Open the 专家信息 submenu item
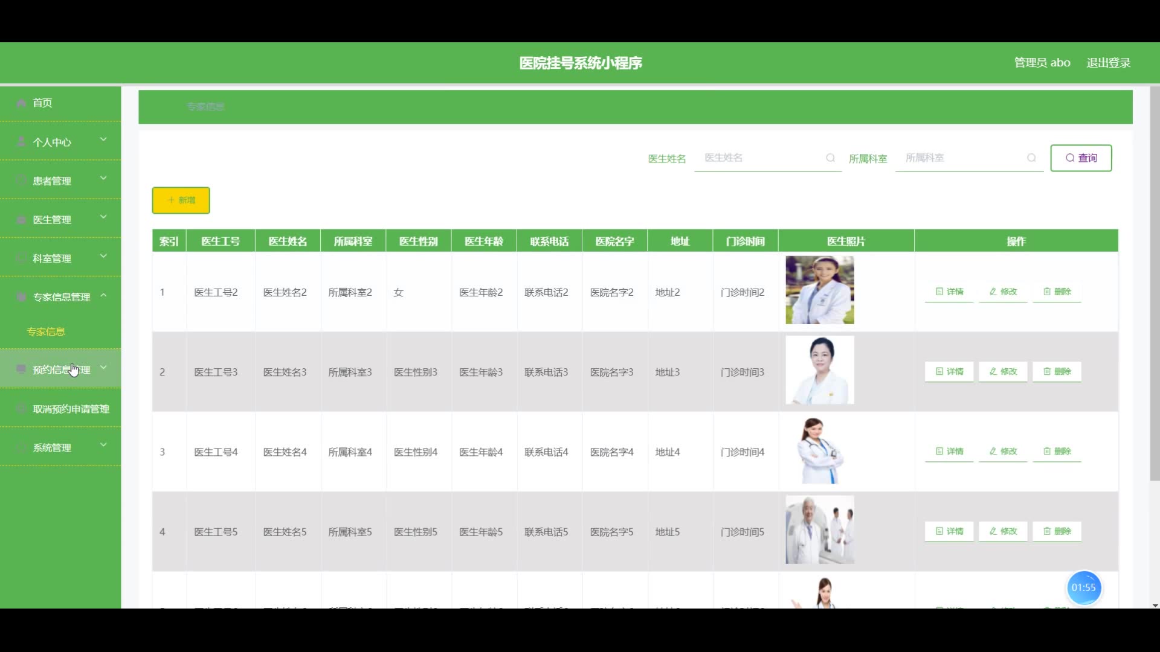1160x652 pixels. 46,331
